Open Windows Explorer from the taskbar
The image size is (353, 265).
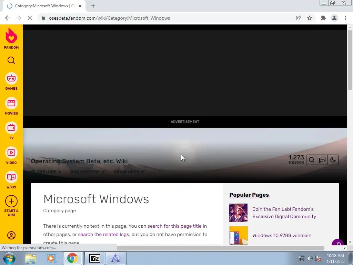point(31,258)
